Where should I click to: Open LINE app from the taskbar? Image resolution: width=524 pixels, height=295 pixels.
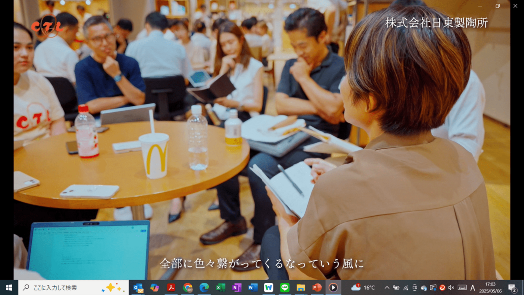285,288
